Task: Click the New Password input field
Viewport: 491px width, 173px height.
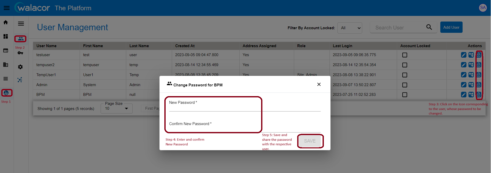Action: pos(245,106)
